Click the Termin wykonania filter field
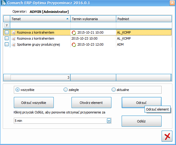176x145 pixels. pos(93,25)
